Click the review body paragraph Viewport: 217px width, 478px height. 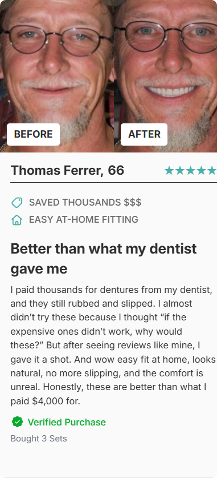pos(113,346)
